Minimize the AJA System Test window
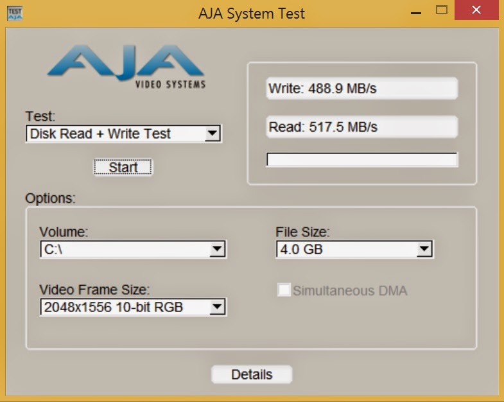Screen dimensions: 504x402 (x=416, y=13)
